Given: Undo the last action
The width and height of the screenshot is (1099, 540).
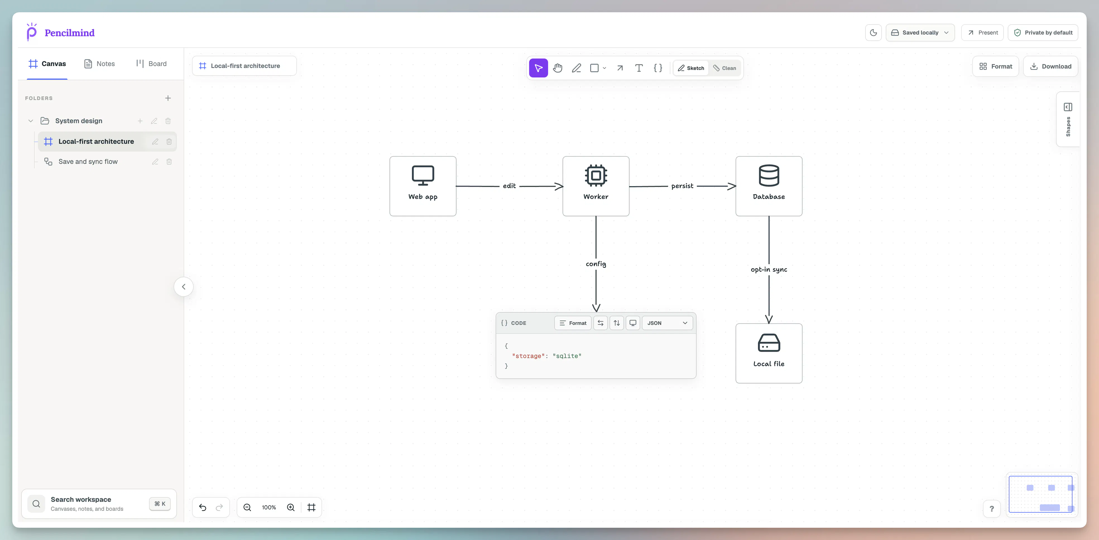Looking at the screenshot, I should pyautogui.click(x=203, y=507).
